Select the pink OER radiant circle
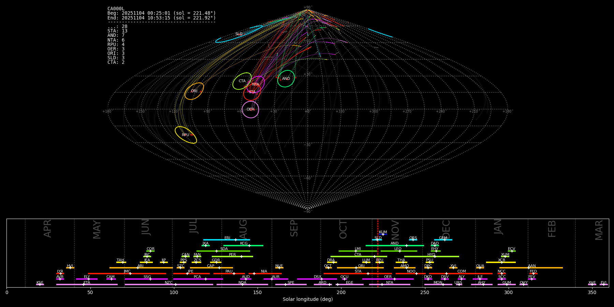 click(x=250, y=109)
